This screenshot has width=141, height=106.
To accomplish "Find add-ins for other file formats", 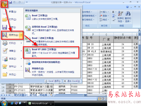I will [52, 62].
